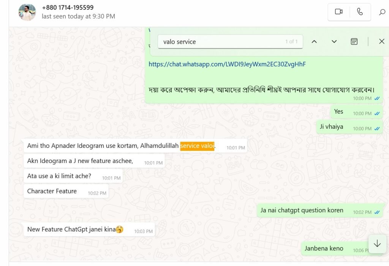
Task: Click the search magnifier icon in header
Action: (382, 12)
